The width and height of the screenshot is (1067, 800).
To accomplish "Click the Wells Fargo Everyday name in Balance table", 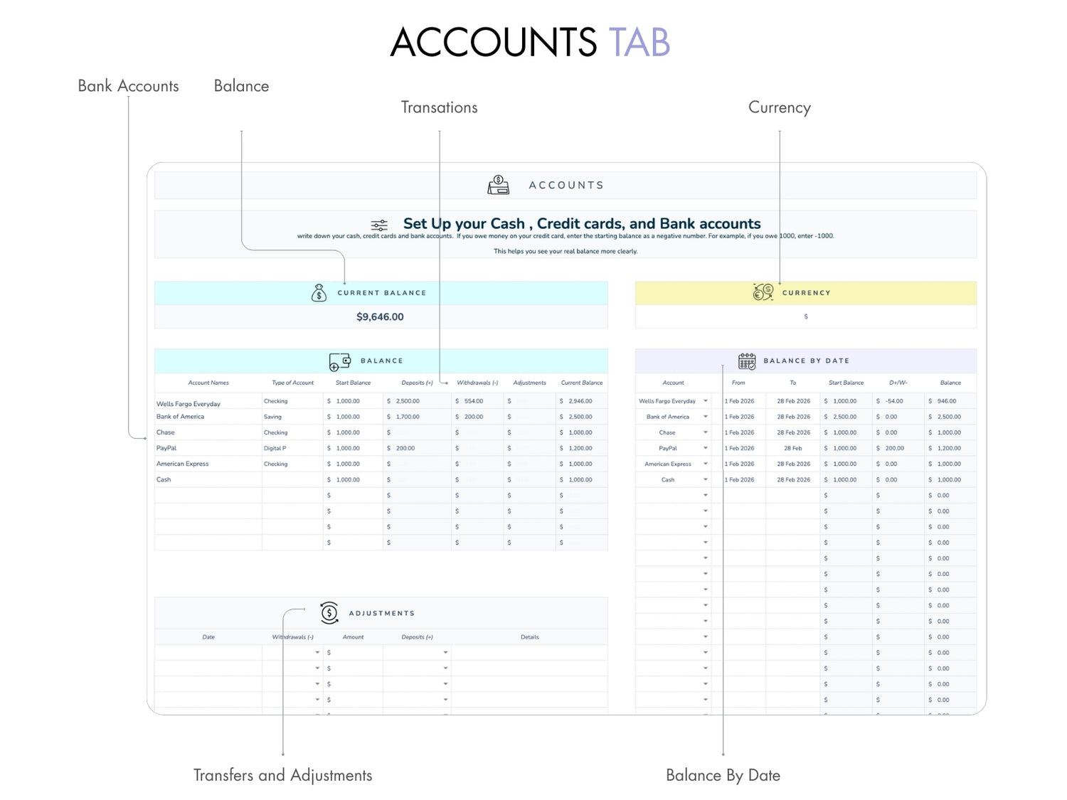I will [x=189, y=404].
